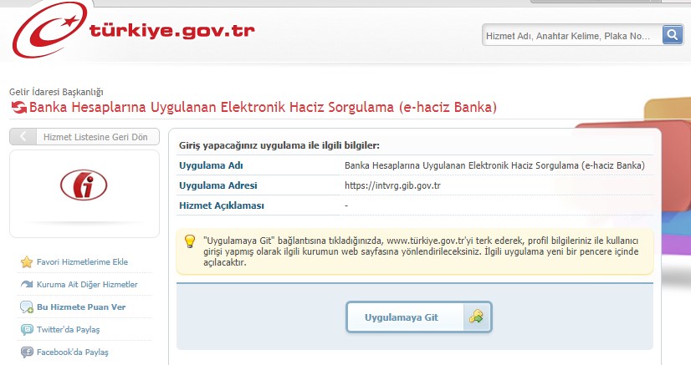Open Twitter'da Paylaş link
This screenshot has width=691, height=365.
[x=69, y=329]
